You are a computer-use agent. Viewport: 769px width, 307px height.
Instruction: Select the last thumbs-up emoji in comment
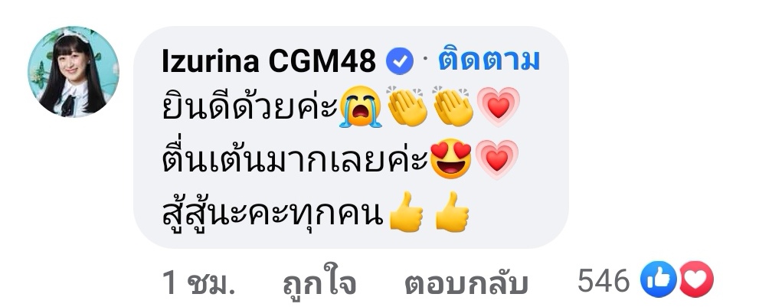point(452,212)
